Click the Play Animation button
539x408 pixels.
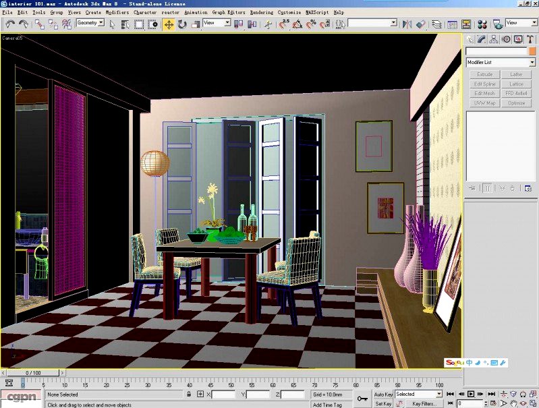[x=471, y=394]
